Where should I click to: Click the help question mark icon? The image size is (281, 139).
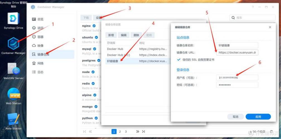(x=253, y=7)
